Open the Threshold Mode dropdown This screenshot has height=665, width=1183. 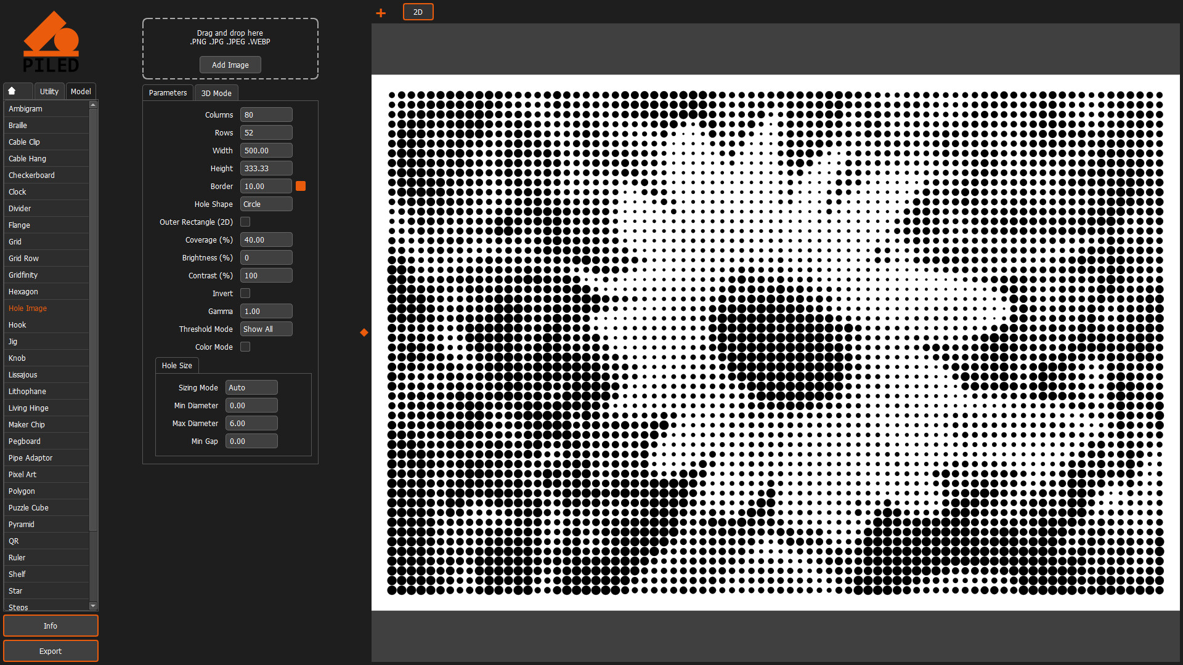pos(266,329)
